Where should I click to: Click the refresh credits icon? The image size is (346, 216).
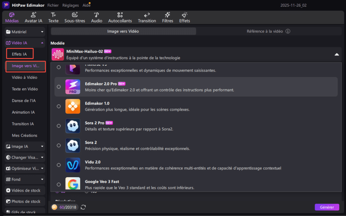click(83, 207)
